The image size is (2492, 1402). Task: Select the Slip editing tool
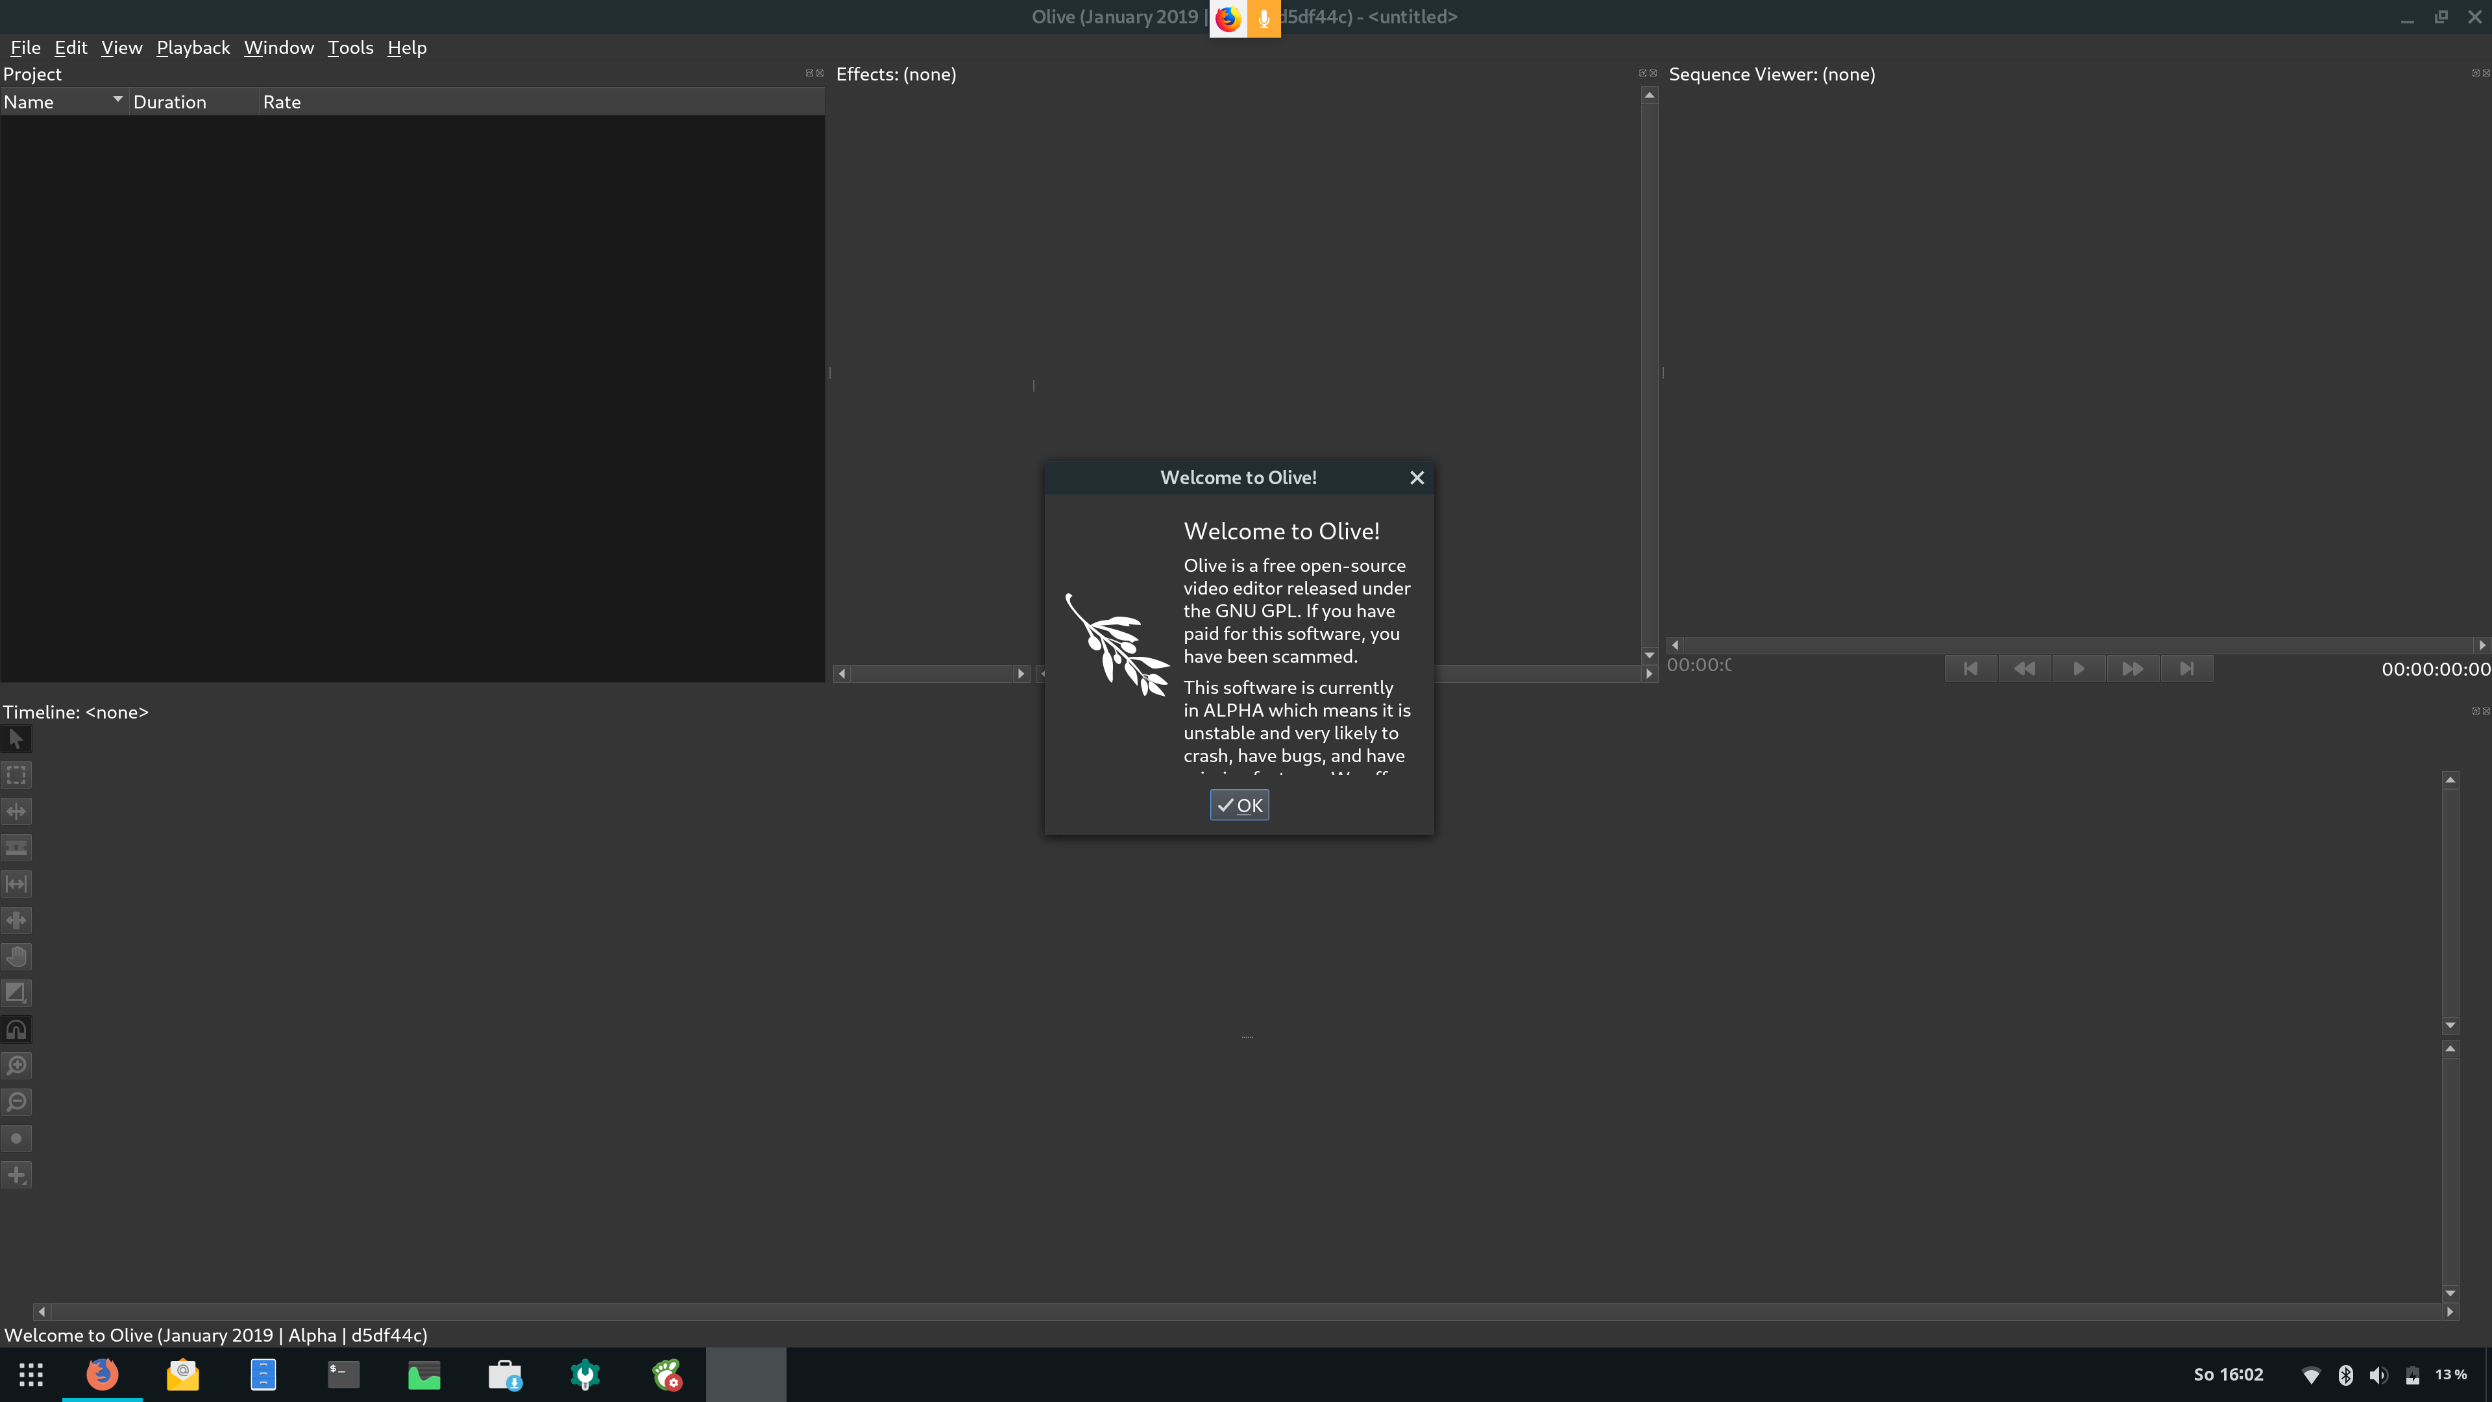tap(16, 883)
